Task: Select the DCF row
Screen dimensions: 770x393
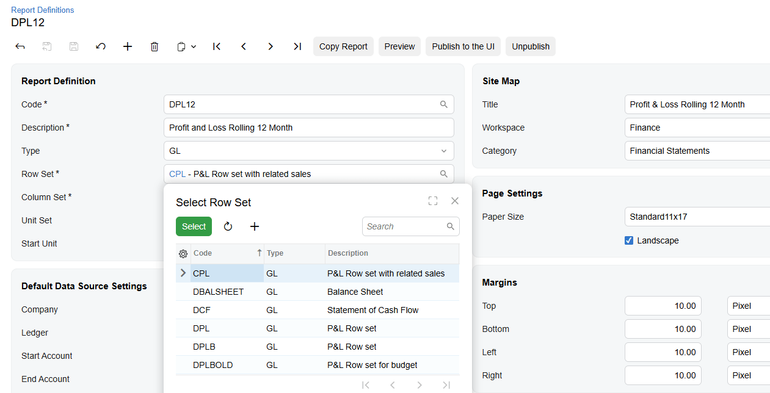Action: [x=318, y=310]
